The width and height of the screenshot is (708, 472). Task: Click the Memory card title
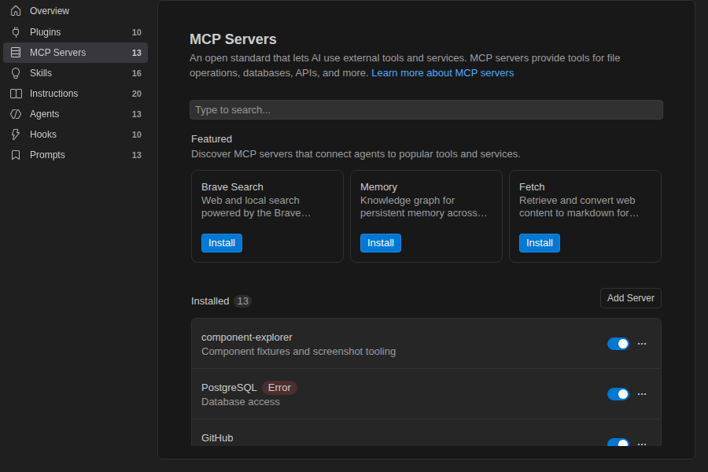[379, 187]
